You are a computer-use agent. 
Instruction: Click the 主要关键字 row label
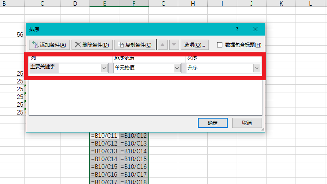pyautogui.click(x=43, y=67)
